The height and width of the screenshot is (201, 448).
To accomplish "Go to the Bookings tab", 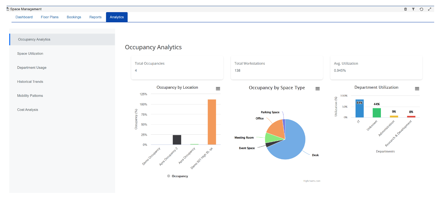I will pyautogui.click(x=74, y=17).
